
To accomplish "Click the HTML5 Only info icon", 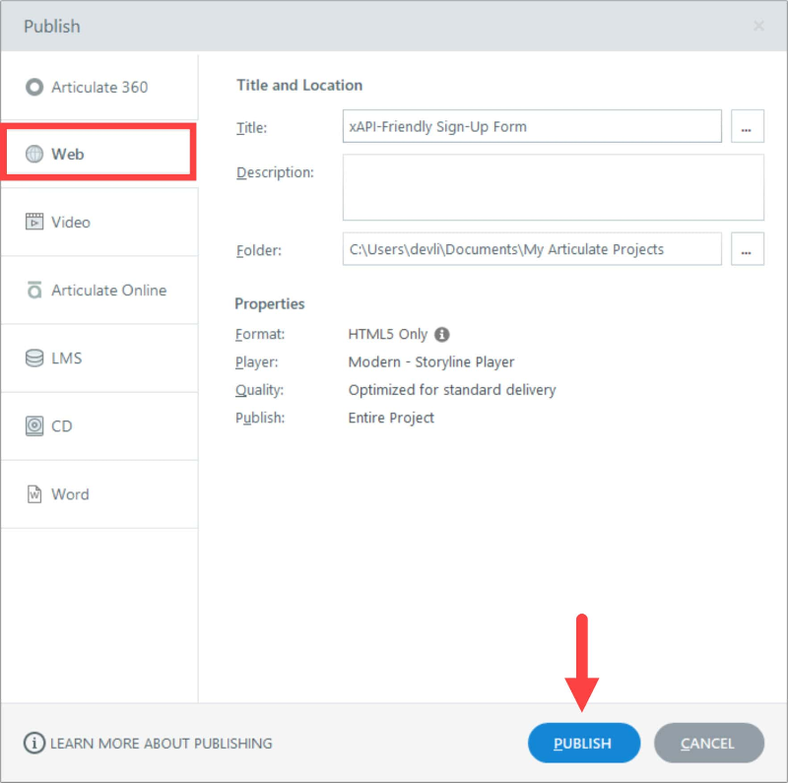I will coord(441,334).
